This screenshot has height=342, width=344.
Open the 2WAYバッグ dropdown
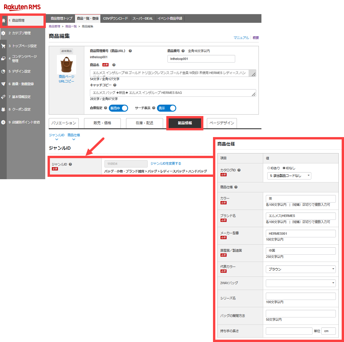[x=301, y=283]
